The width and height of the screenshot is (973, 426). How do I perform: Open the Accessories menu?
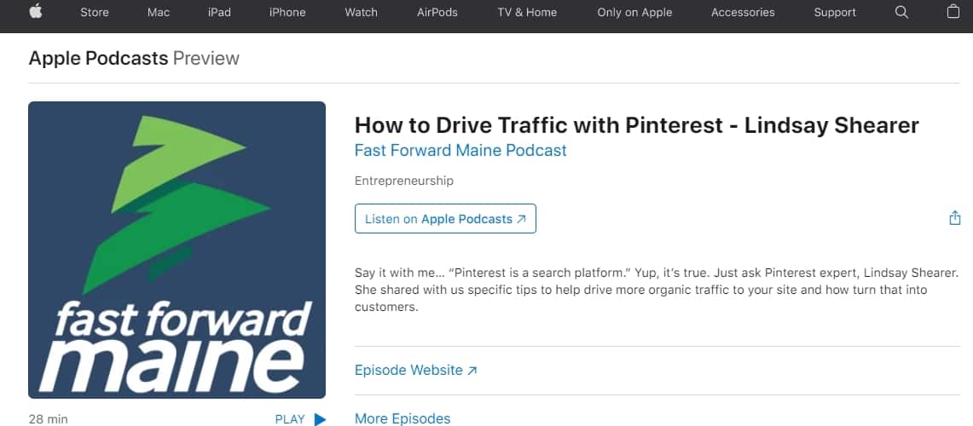[x=743, y=12]
